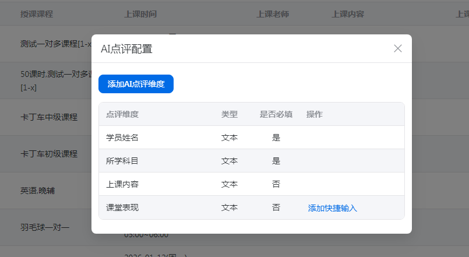Click the 上课时间 column header
This screenshot has height=257, width=469.
coord(140,14)
